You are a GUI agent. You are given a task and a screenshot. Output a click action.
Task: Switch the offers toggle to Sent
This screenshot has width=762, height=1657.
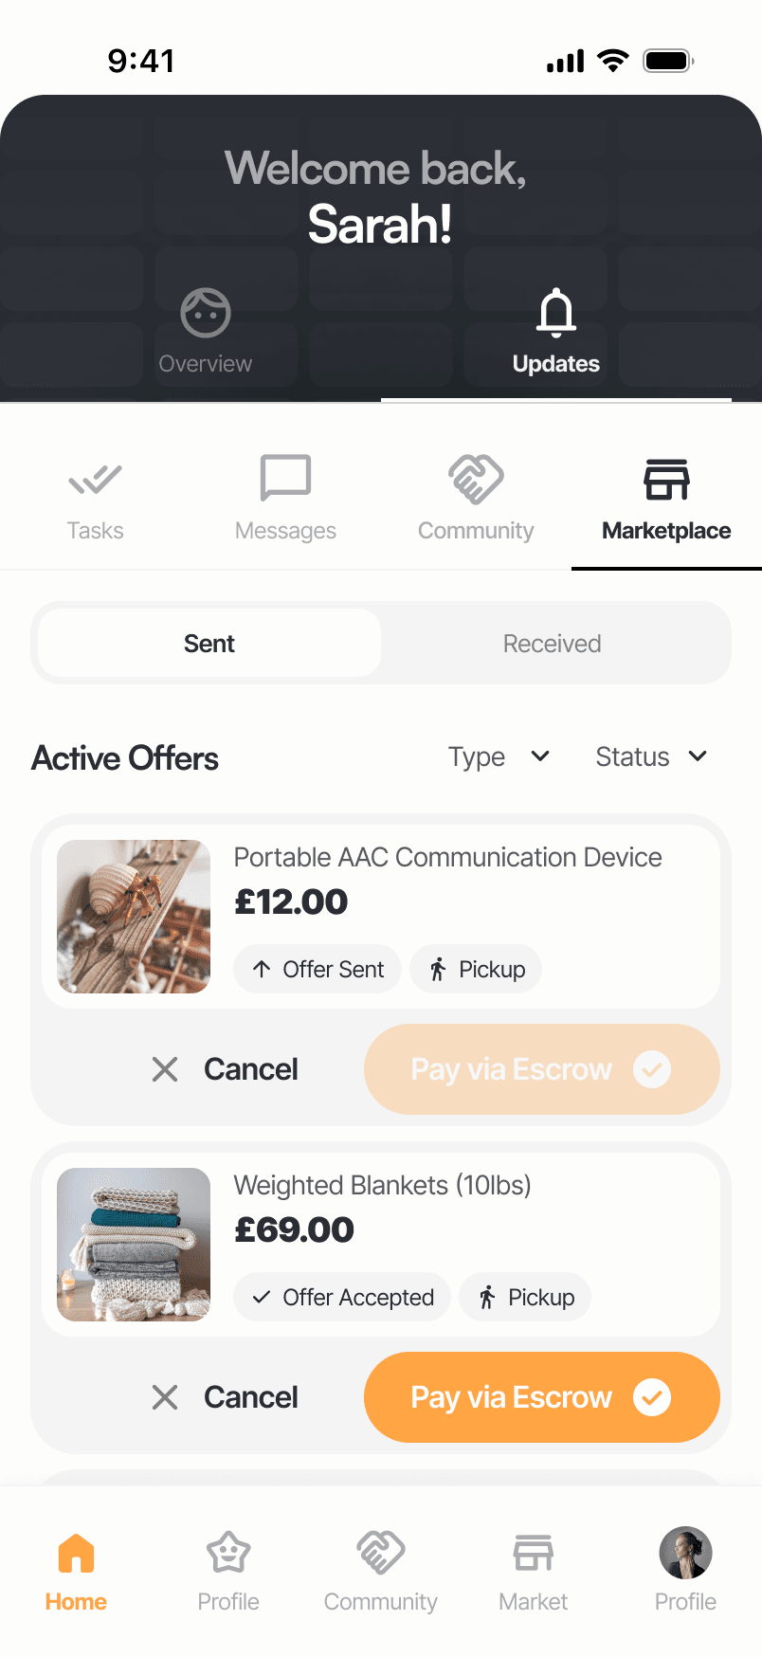209,644
